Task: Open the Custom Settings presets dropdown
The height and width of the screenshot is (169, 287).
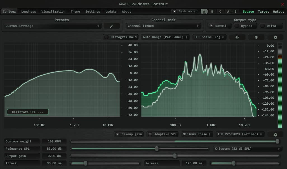Action: pos(52,26)
